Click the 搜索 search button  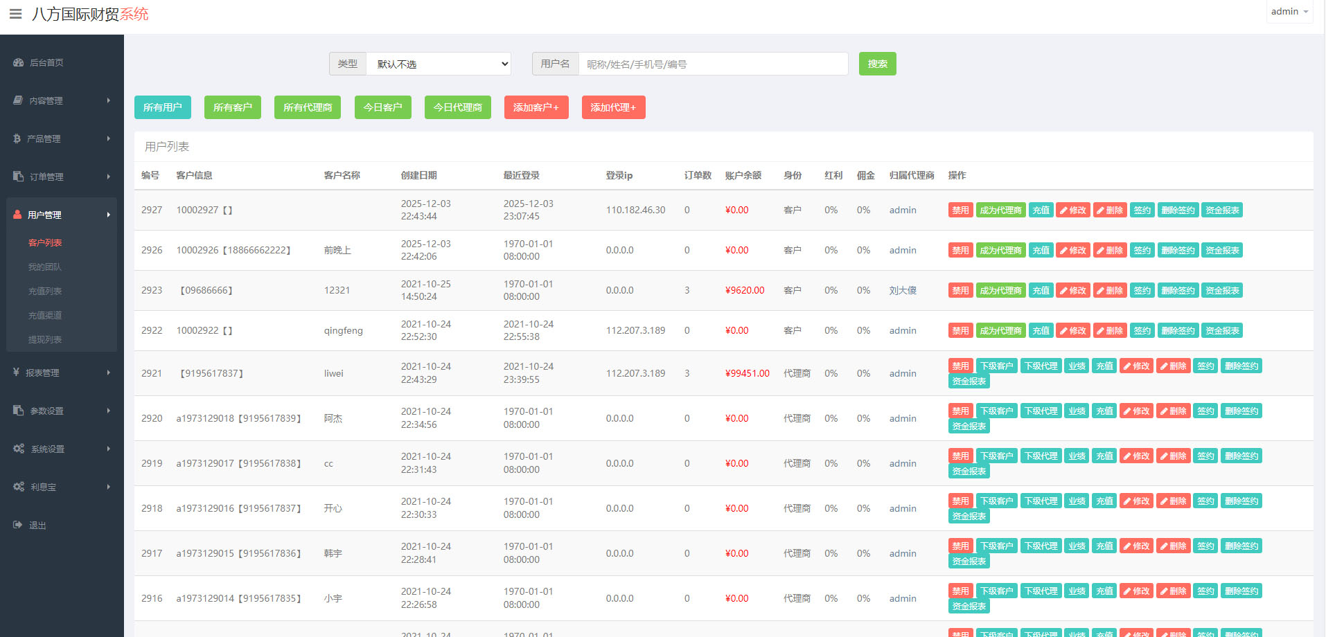877,64
